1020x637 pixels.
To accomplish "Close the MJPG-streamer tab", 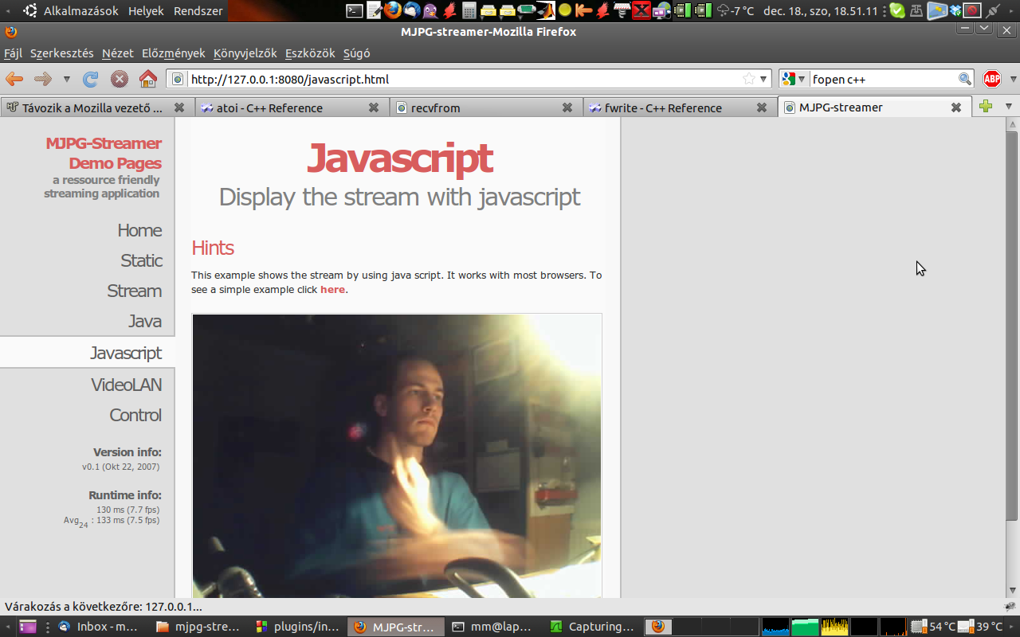I will [956, 107].
